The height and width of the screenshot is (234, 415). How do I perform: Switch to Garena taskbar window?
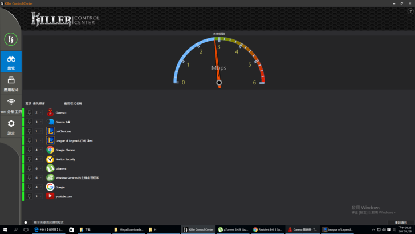point(302,229)
